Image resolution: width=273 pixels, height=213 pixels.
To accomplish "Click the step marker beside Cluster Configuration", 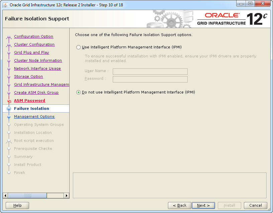I will coord(9,45).
